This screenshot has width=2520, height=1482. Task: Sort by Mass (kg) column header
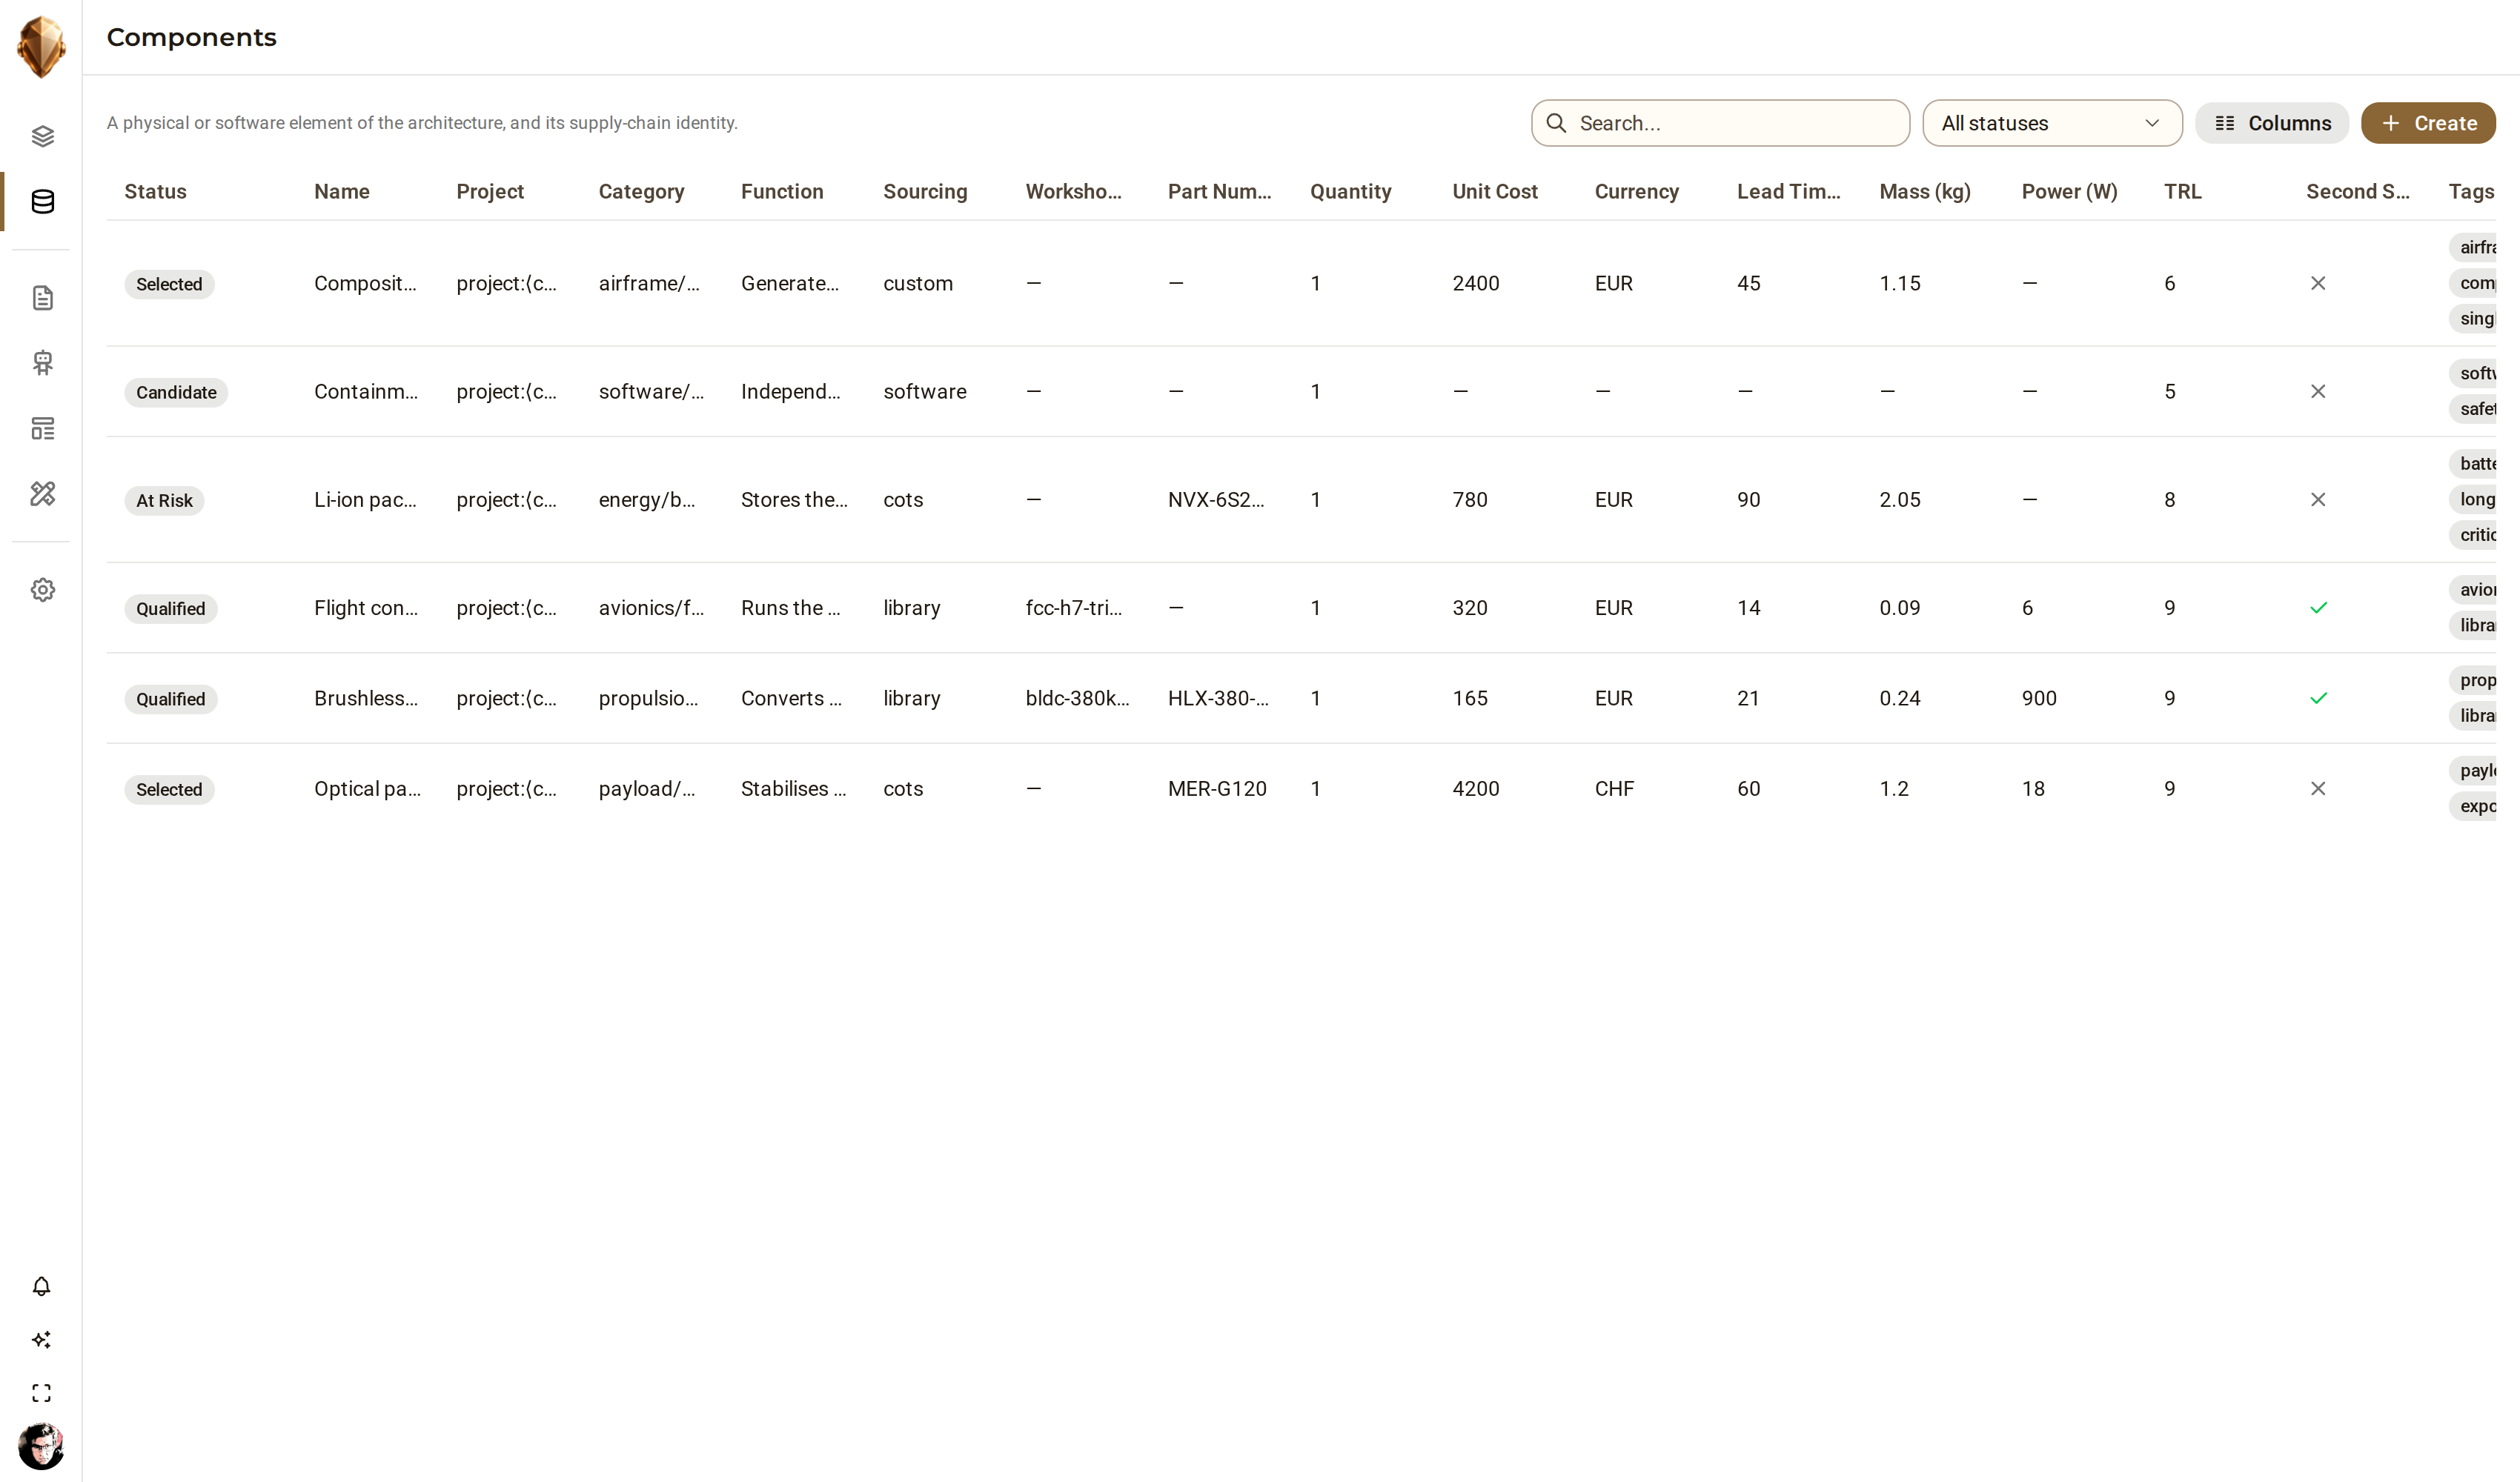(1925, 191)
